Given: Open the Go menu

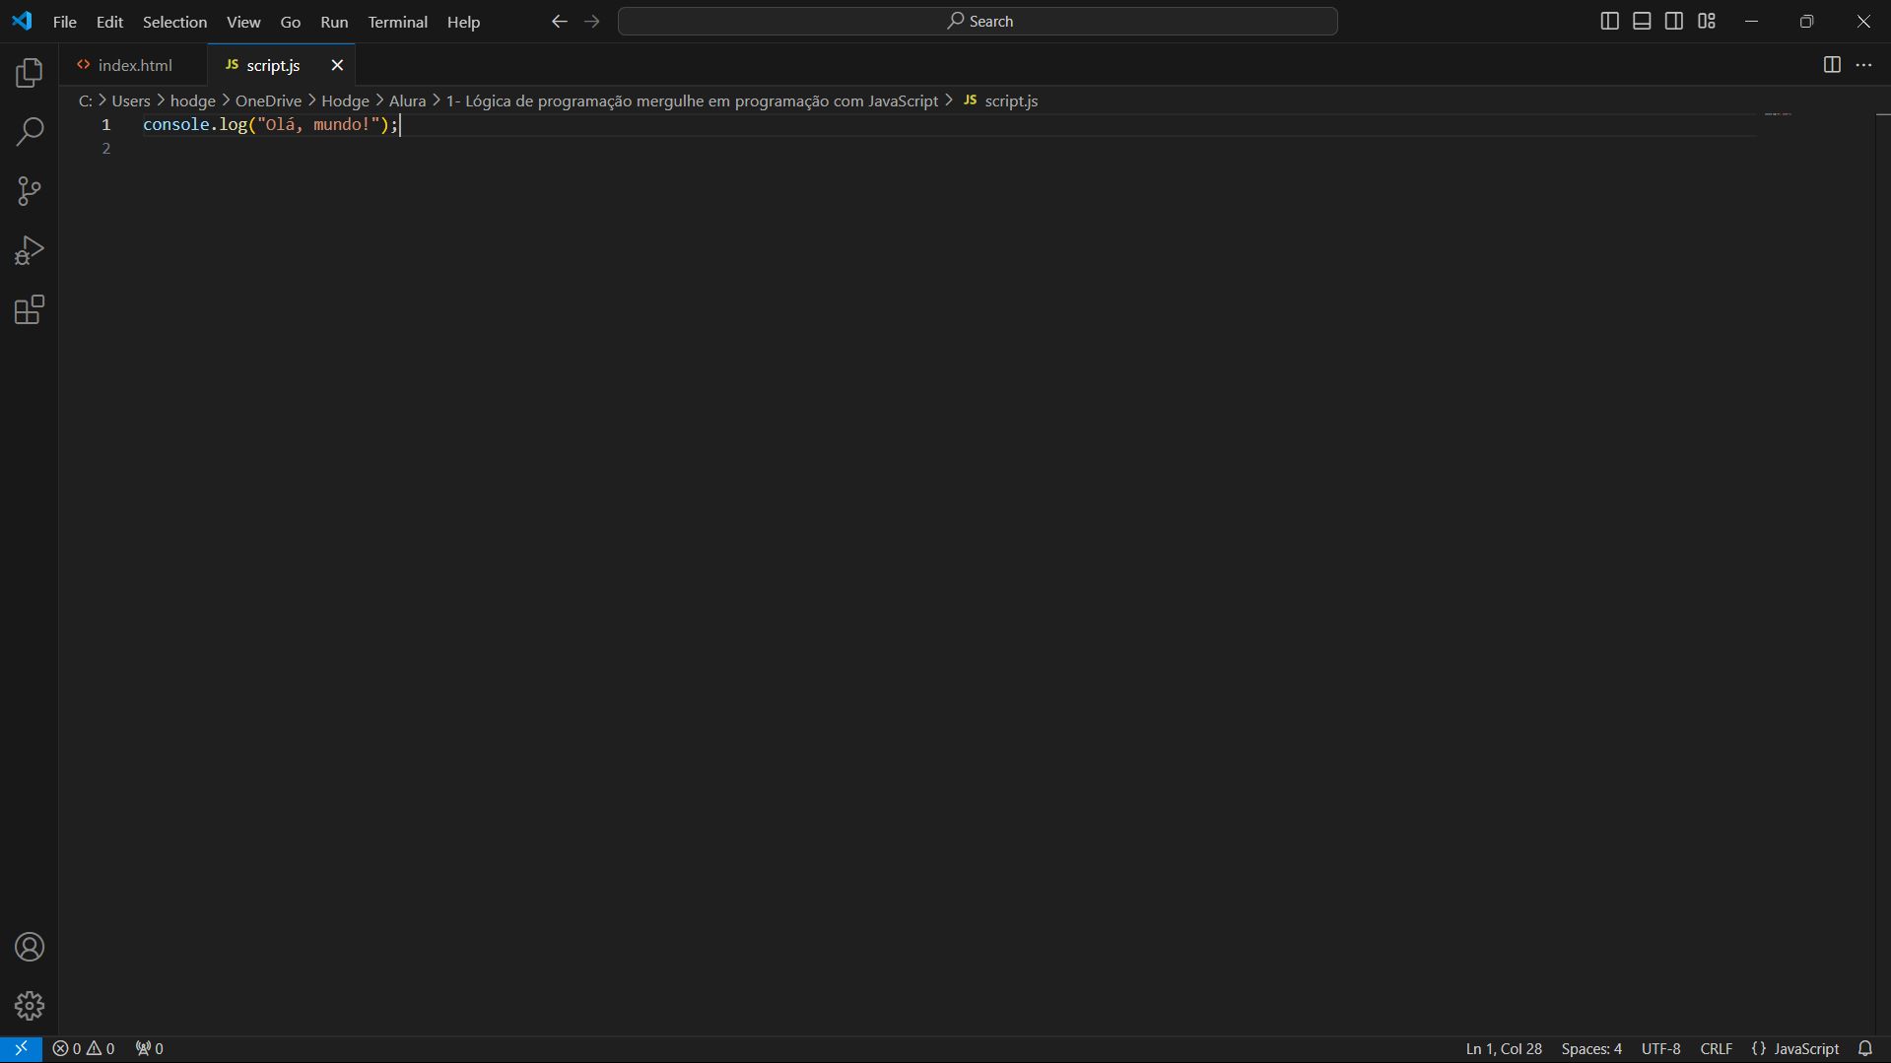Looking at the screenshot, I should tap(291, 22).
